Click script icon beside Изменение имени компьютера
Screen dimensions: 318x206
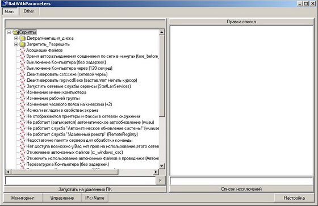(22, 93)
